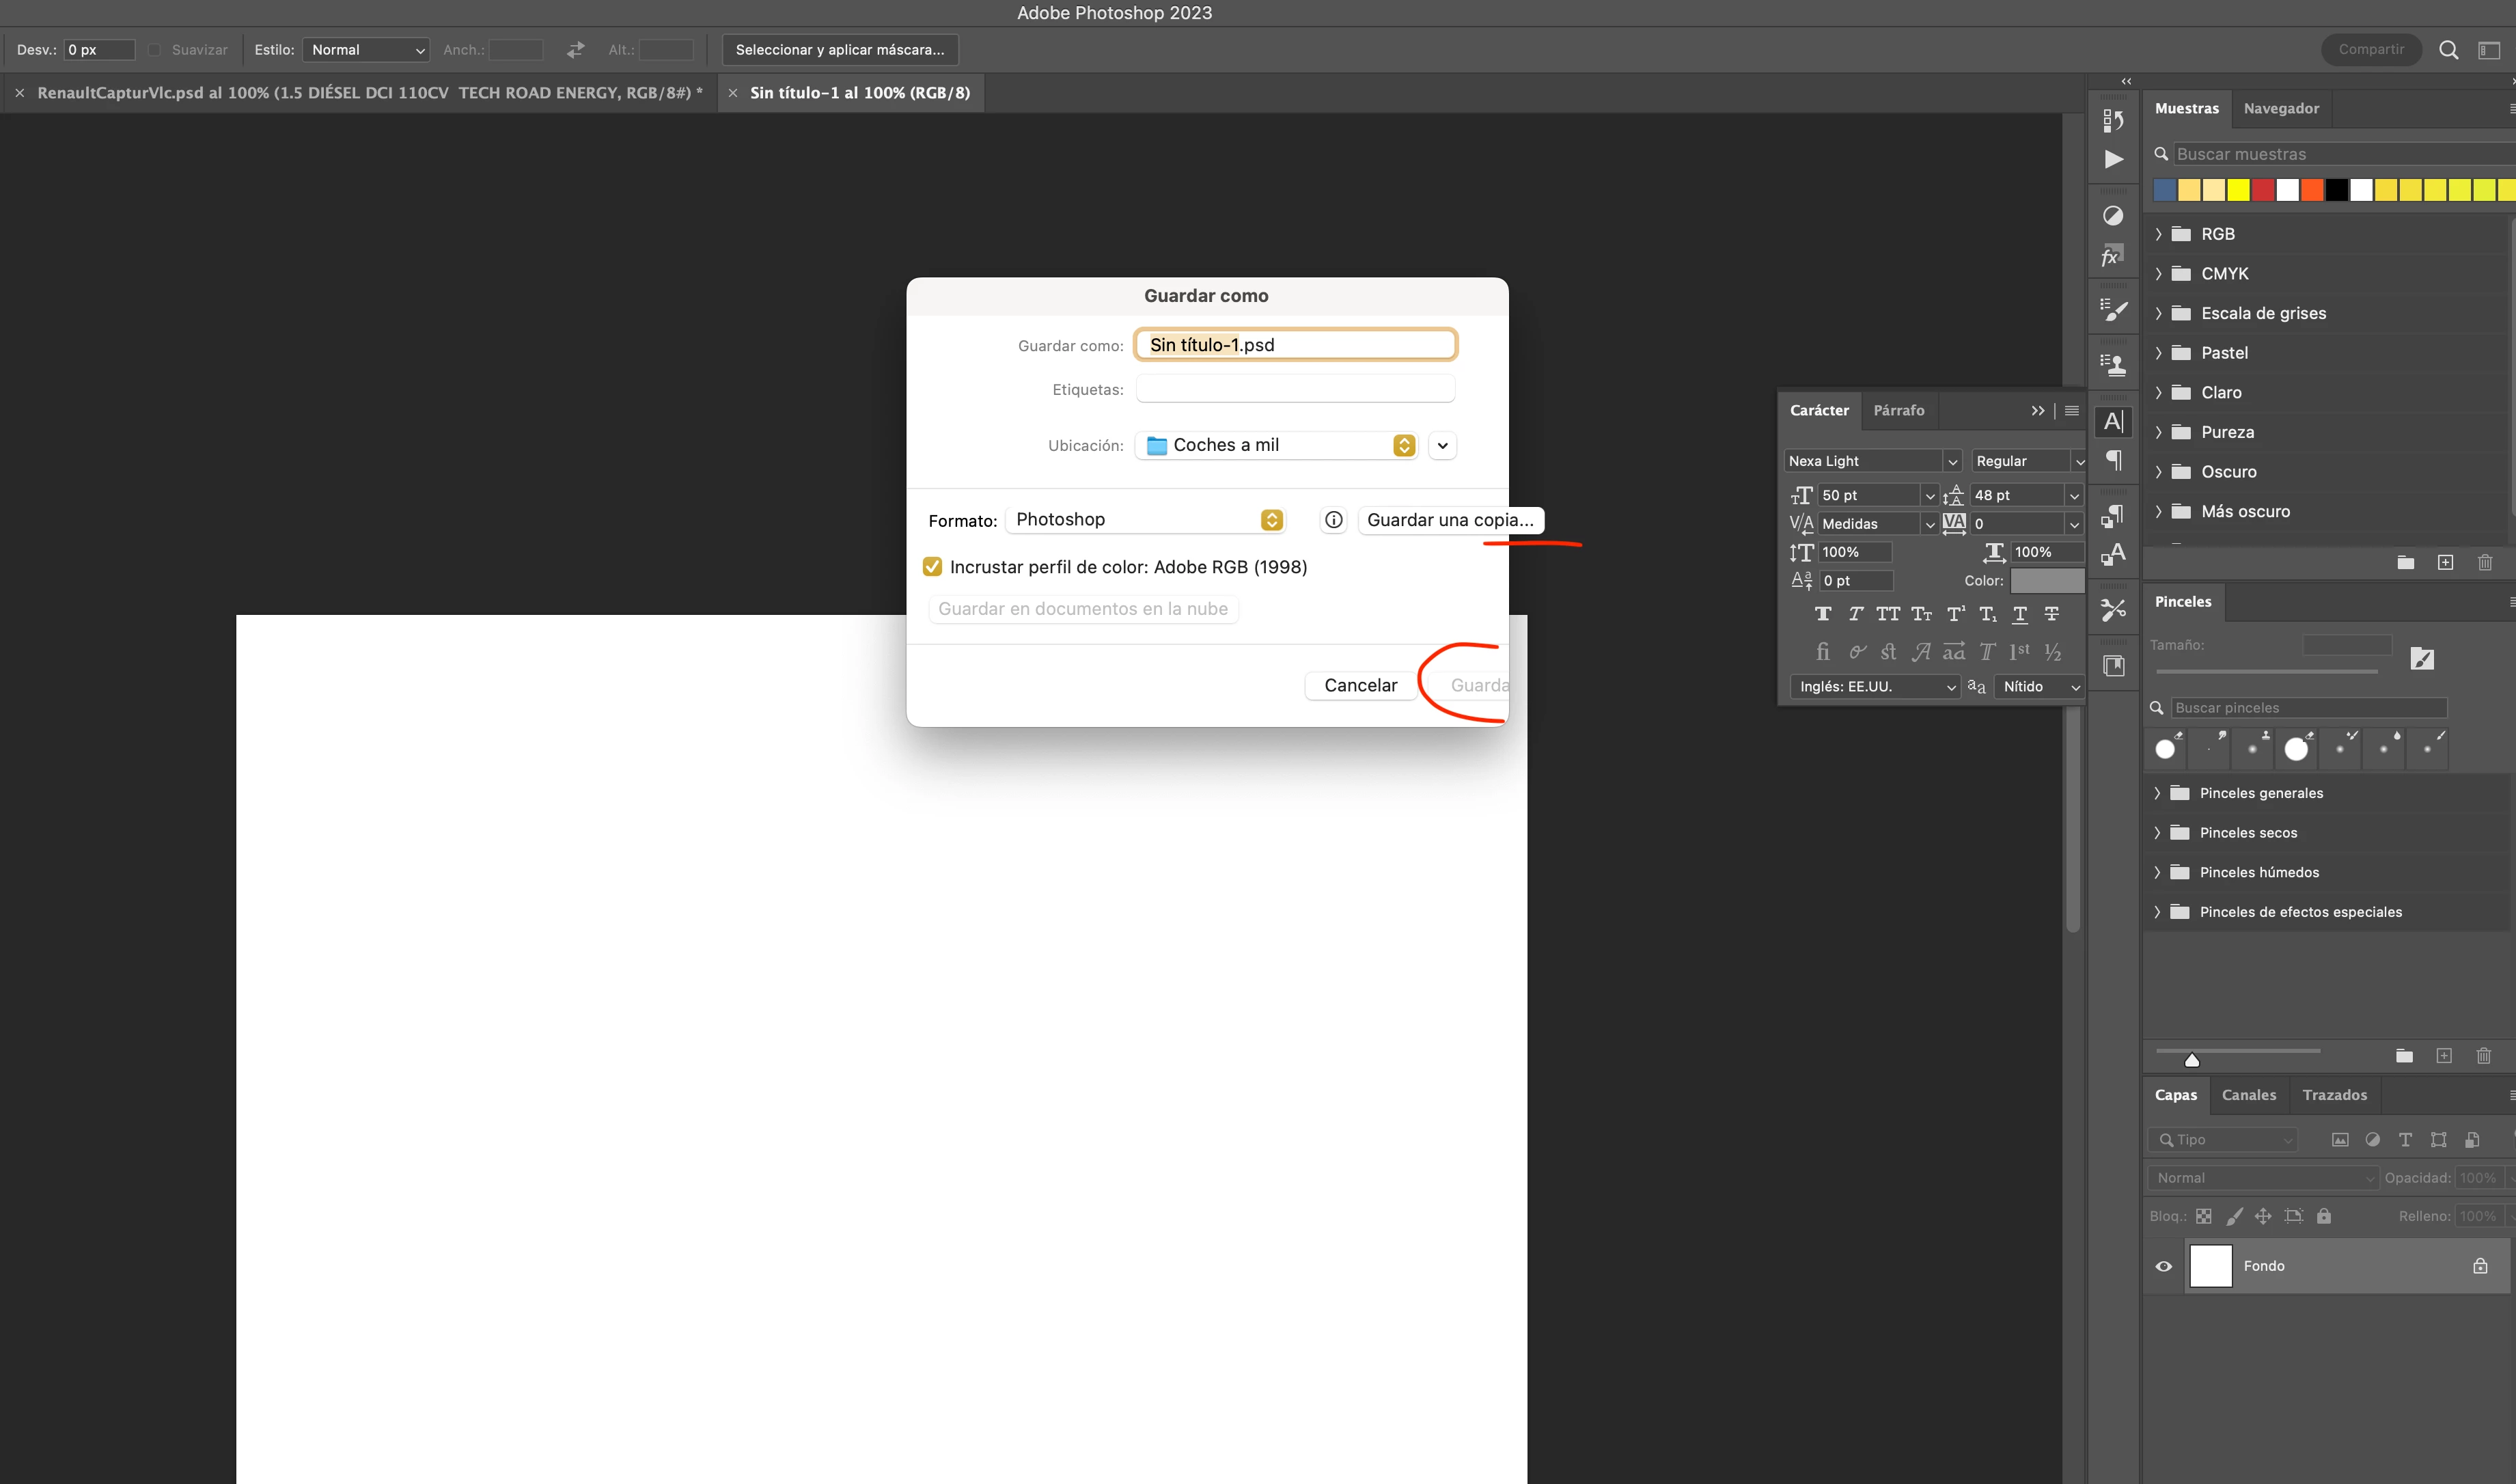2516x1484 pixels.
Task: Open the Paragraph panel pilcrow icon
Action: [x=2113, y=461]
